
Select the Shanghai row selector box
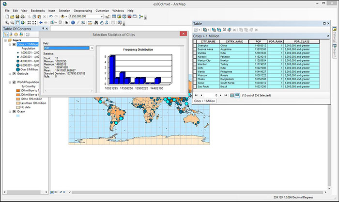195,46
